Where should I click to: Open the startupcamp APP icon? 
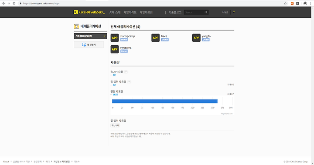(x=115, y=38)
